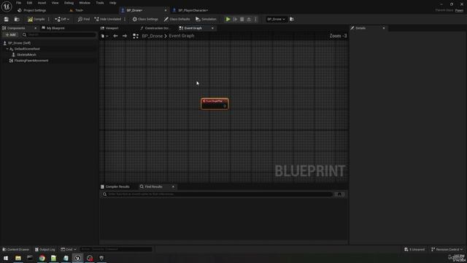Close the Components panel tab
467x263 pixels.
click(35, 28)
